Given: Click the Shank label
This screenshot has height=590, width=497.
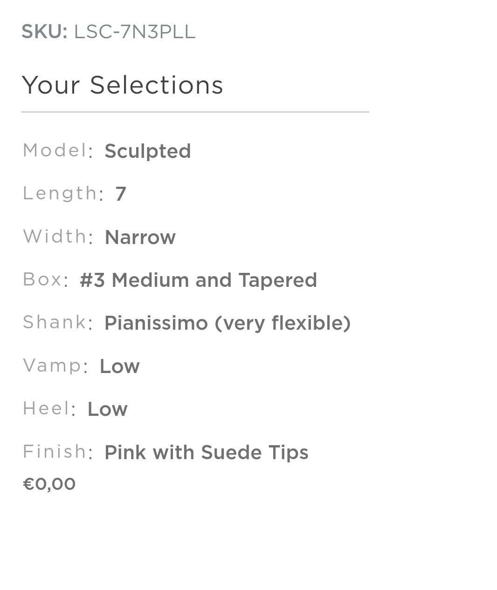Looking at the screenshot, I should [55, 322].
